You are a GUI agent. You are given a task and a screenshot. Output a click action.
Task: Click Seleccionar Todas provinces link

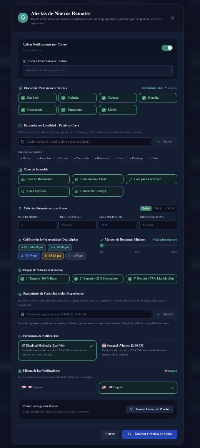click(x=152, y=88)
